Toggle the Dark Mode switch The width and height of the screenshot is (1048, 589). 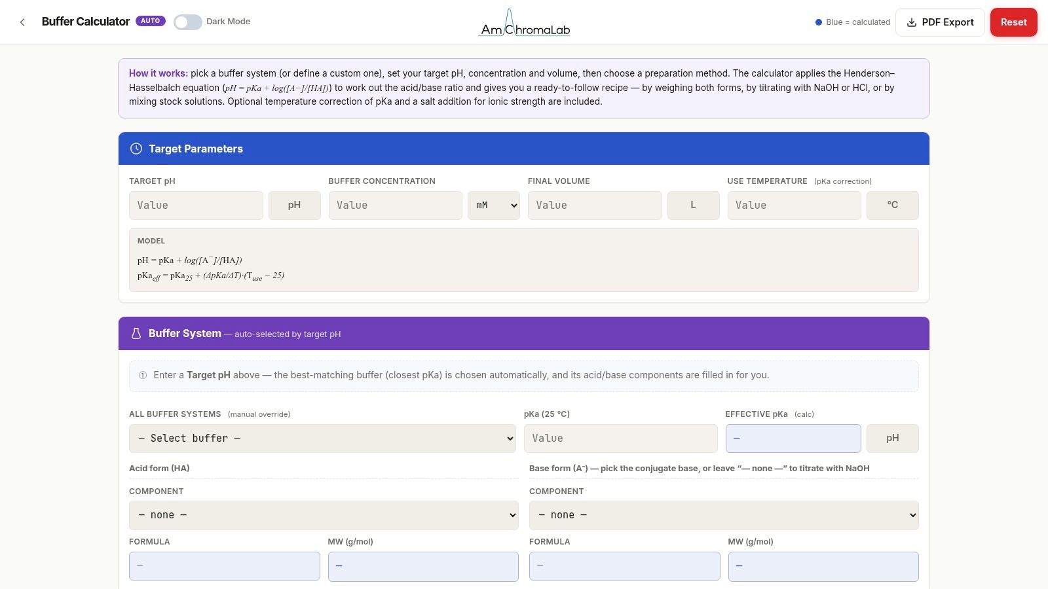click(188, 22)
